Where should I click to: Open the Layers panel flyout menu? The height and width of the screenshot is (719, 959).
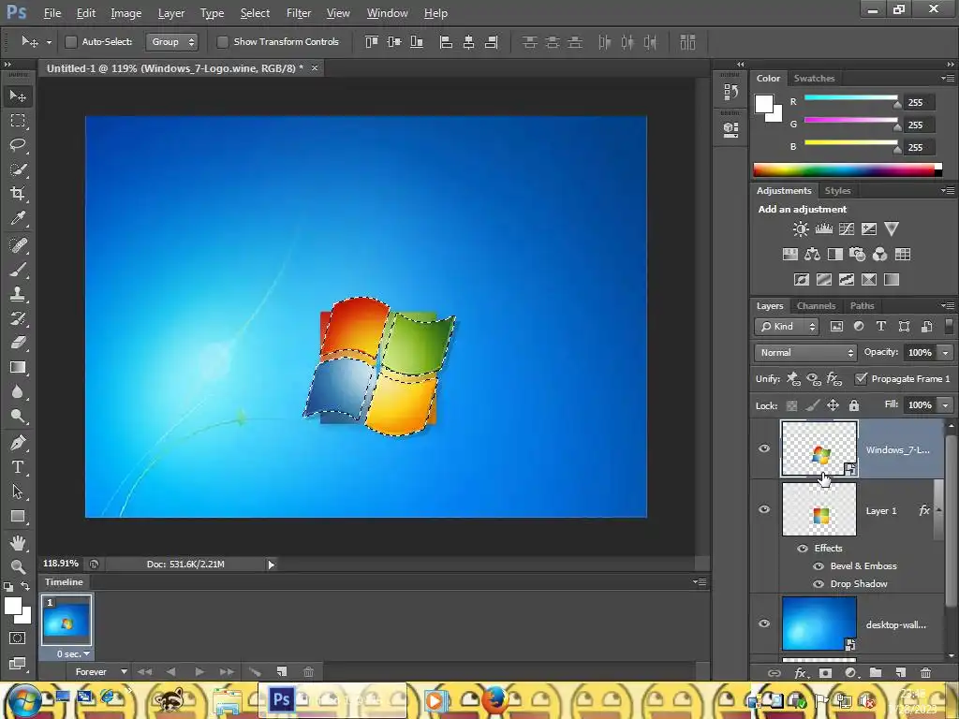pos(948,306)
